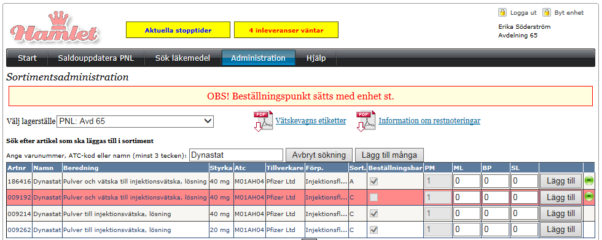Click the Sort. column header
Screen dimensions: 602x240
pyautogui.click(x=357, y=168)
